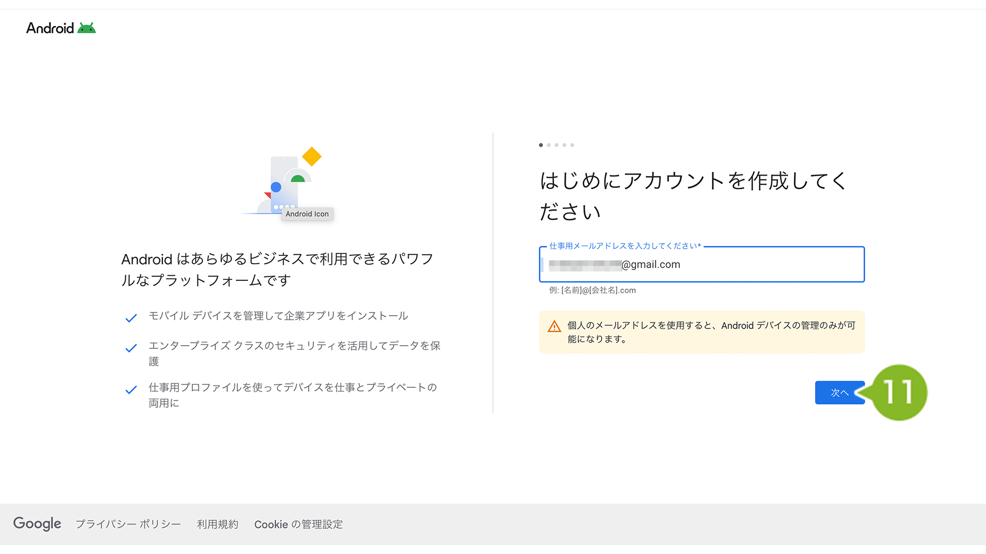Click the Google logo in footer
The image size is (986, 554).
(37, 524)
